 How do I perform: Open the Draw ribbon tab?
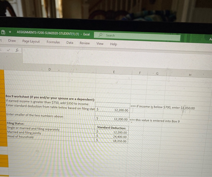(12, 40)
